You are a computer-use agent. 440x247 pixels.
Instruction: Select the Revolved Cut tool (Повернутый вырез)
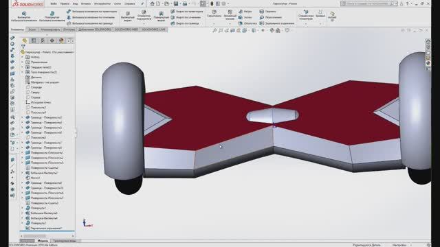(161, 16)
